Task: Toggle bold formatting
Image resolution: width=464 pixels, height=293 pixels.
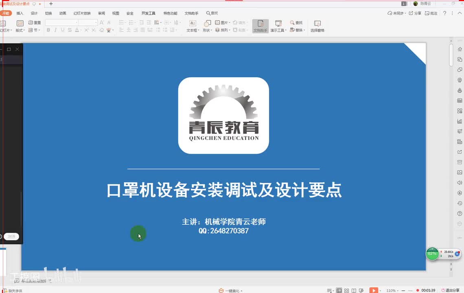Action: click(48, 30)
